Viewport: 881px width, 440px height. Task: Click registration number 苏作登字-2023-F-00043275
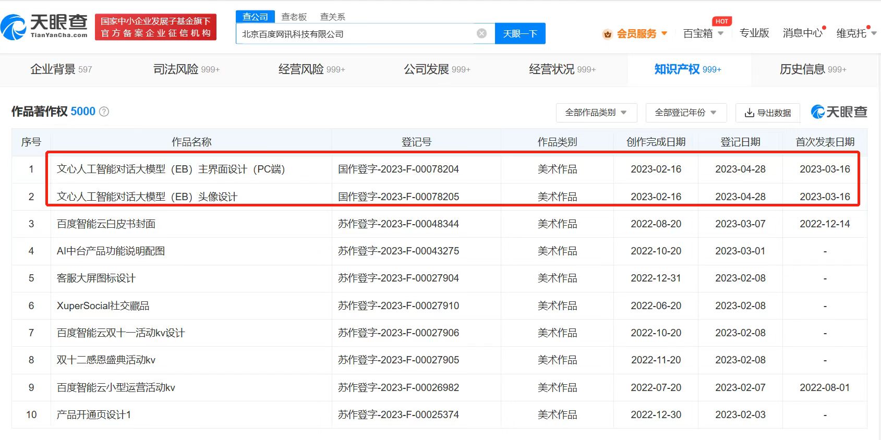(399, 251)
